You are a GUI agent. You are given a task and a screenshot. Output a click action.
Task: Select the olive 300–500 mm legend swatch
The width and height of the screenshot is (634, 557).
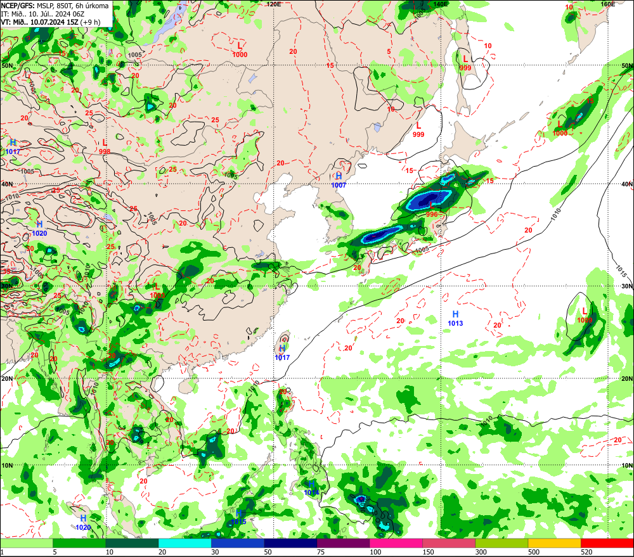501,543
